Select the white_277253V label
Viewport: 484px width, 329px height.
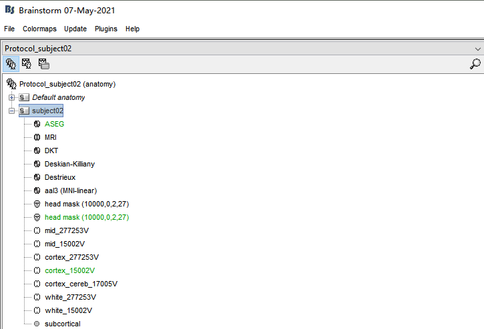click(x=70, y=297)
